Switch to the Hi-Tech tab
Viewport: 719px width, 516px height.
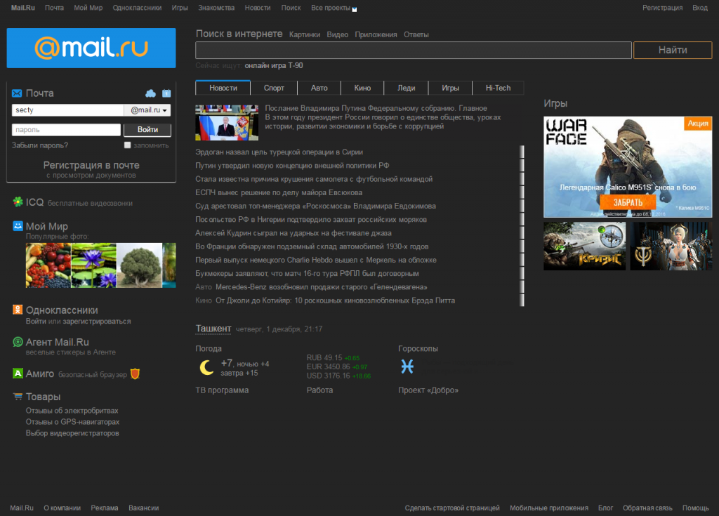pyautogui.click(x=498, y=88)
